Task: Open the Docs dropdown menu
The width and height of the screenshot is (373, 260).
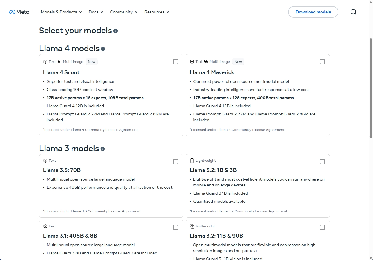Action: (96, 12)
